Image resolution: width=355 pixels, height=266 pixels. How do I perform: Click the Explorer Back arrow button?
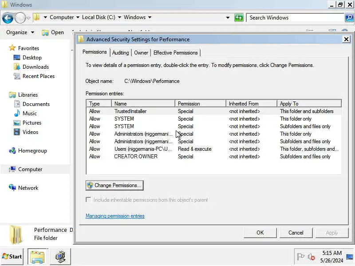(x=8, y=18)
